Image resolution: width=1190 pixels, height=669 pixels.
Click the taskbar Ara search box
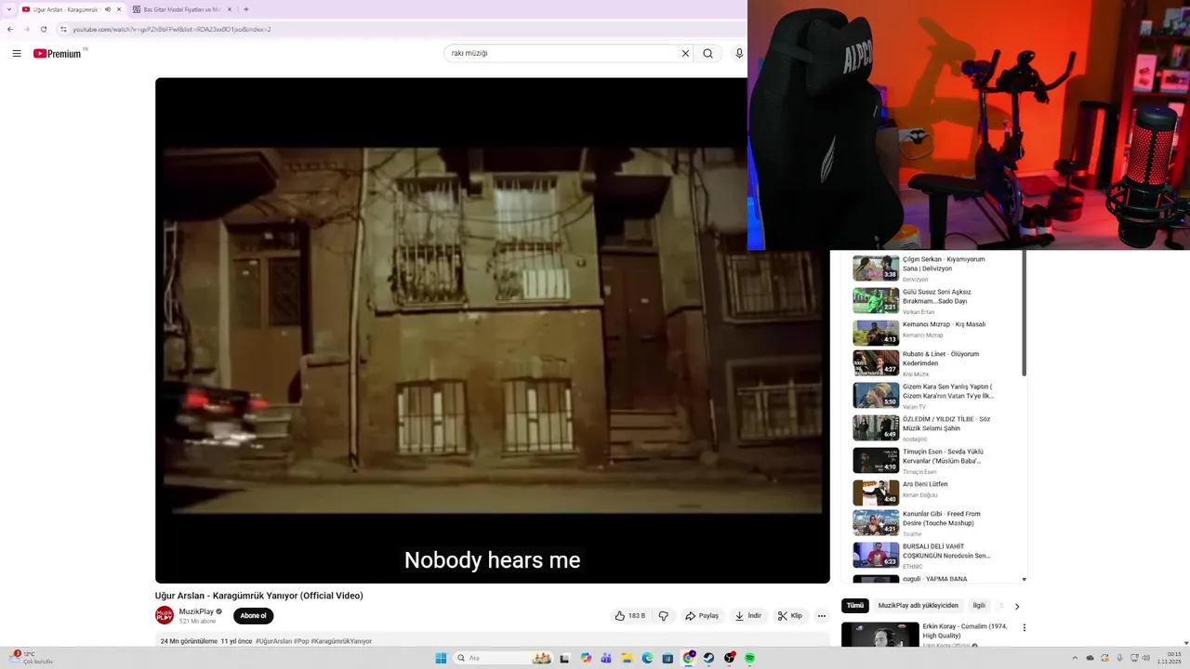(x=503, y=658)
